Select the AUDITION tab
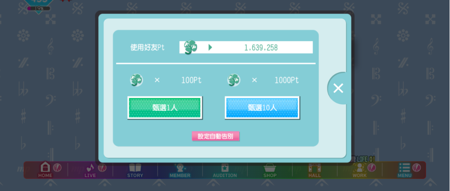The image size is (450, 191). 225,170
